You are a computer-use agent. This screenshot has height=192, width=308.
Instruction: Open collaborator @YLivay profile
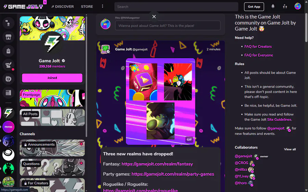pyautogui.click(x=242, y=176)
